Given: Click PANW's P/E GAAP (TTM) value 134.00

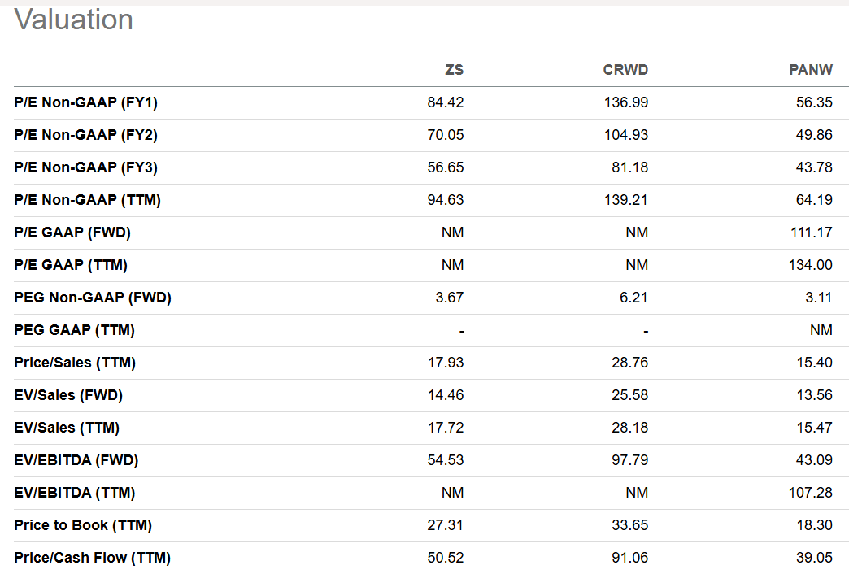Looking at the screenshot, I should [812, 265].
